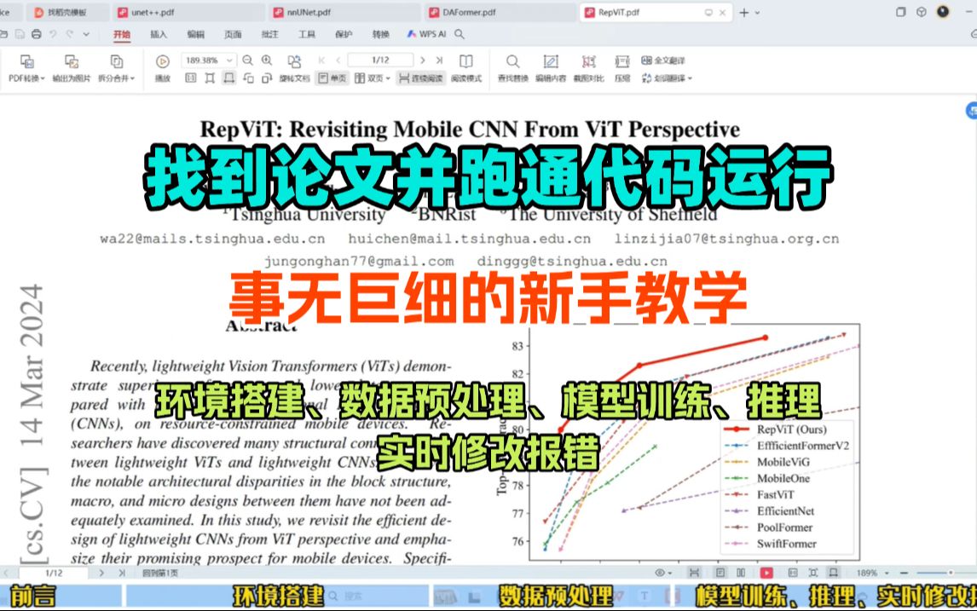Select the fit page view icon
The image size is (977, 611).
pyautogui.click(x=210, y=78)
